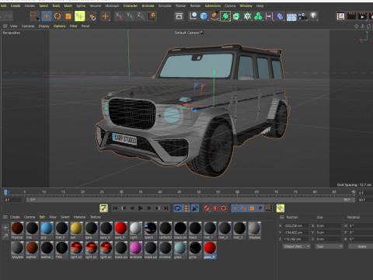Open viewport Options menu
Image resolution: width=373 pixels, height=280 pixels.
tap(60, 26)
